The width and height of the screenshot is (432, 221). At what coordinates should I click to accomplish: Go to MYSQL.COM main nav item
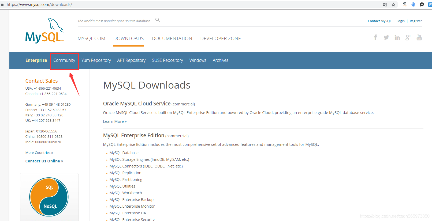91,39
